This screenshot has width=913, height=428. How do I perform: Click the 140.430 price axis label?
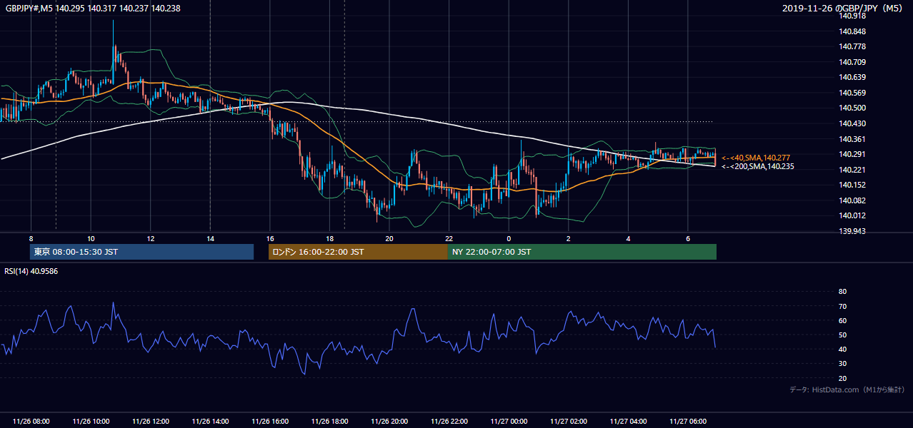852,124
